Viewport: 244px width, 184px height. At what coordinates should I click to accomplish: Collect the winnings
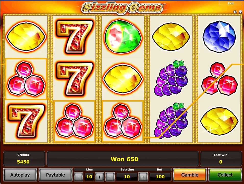pos(225,175)
